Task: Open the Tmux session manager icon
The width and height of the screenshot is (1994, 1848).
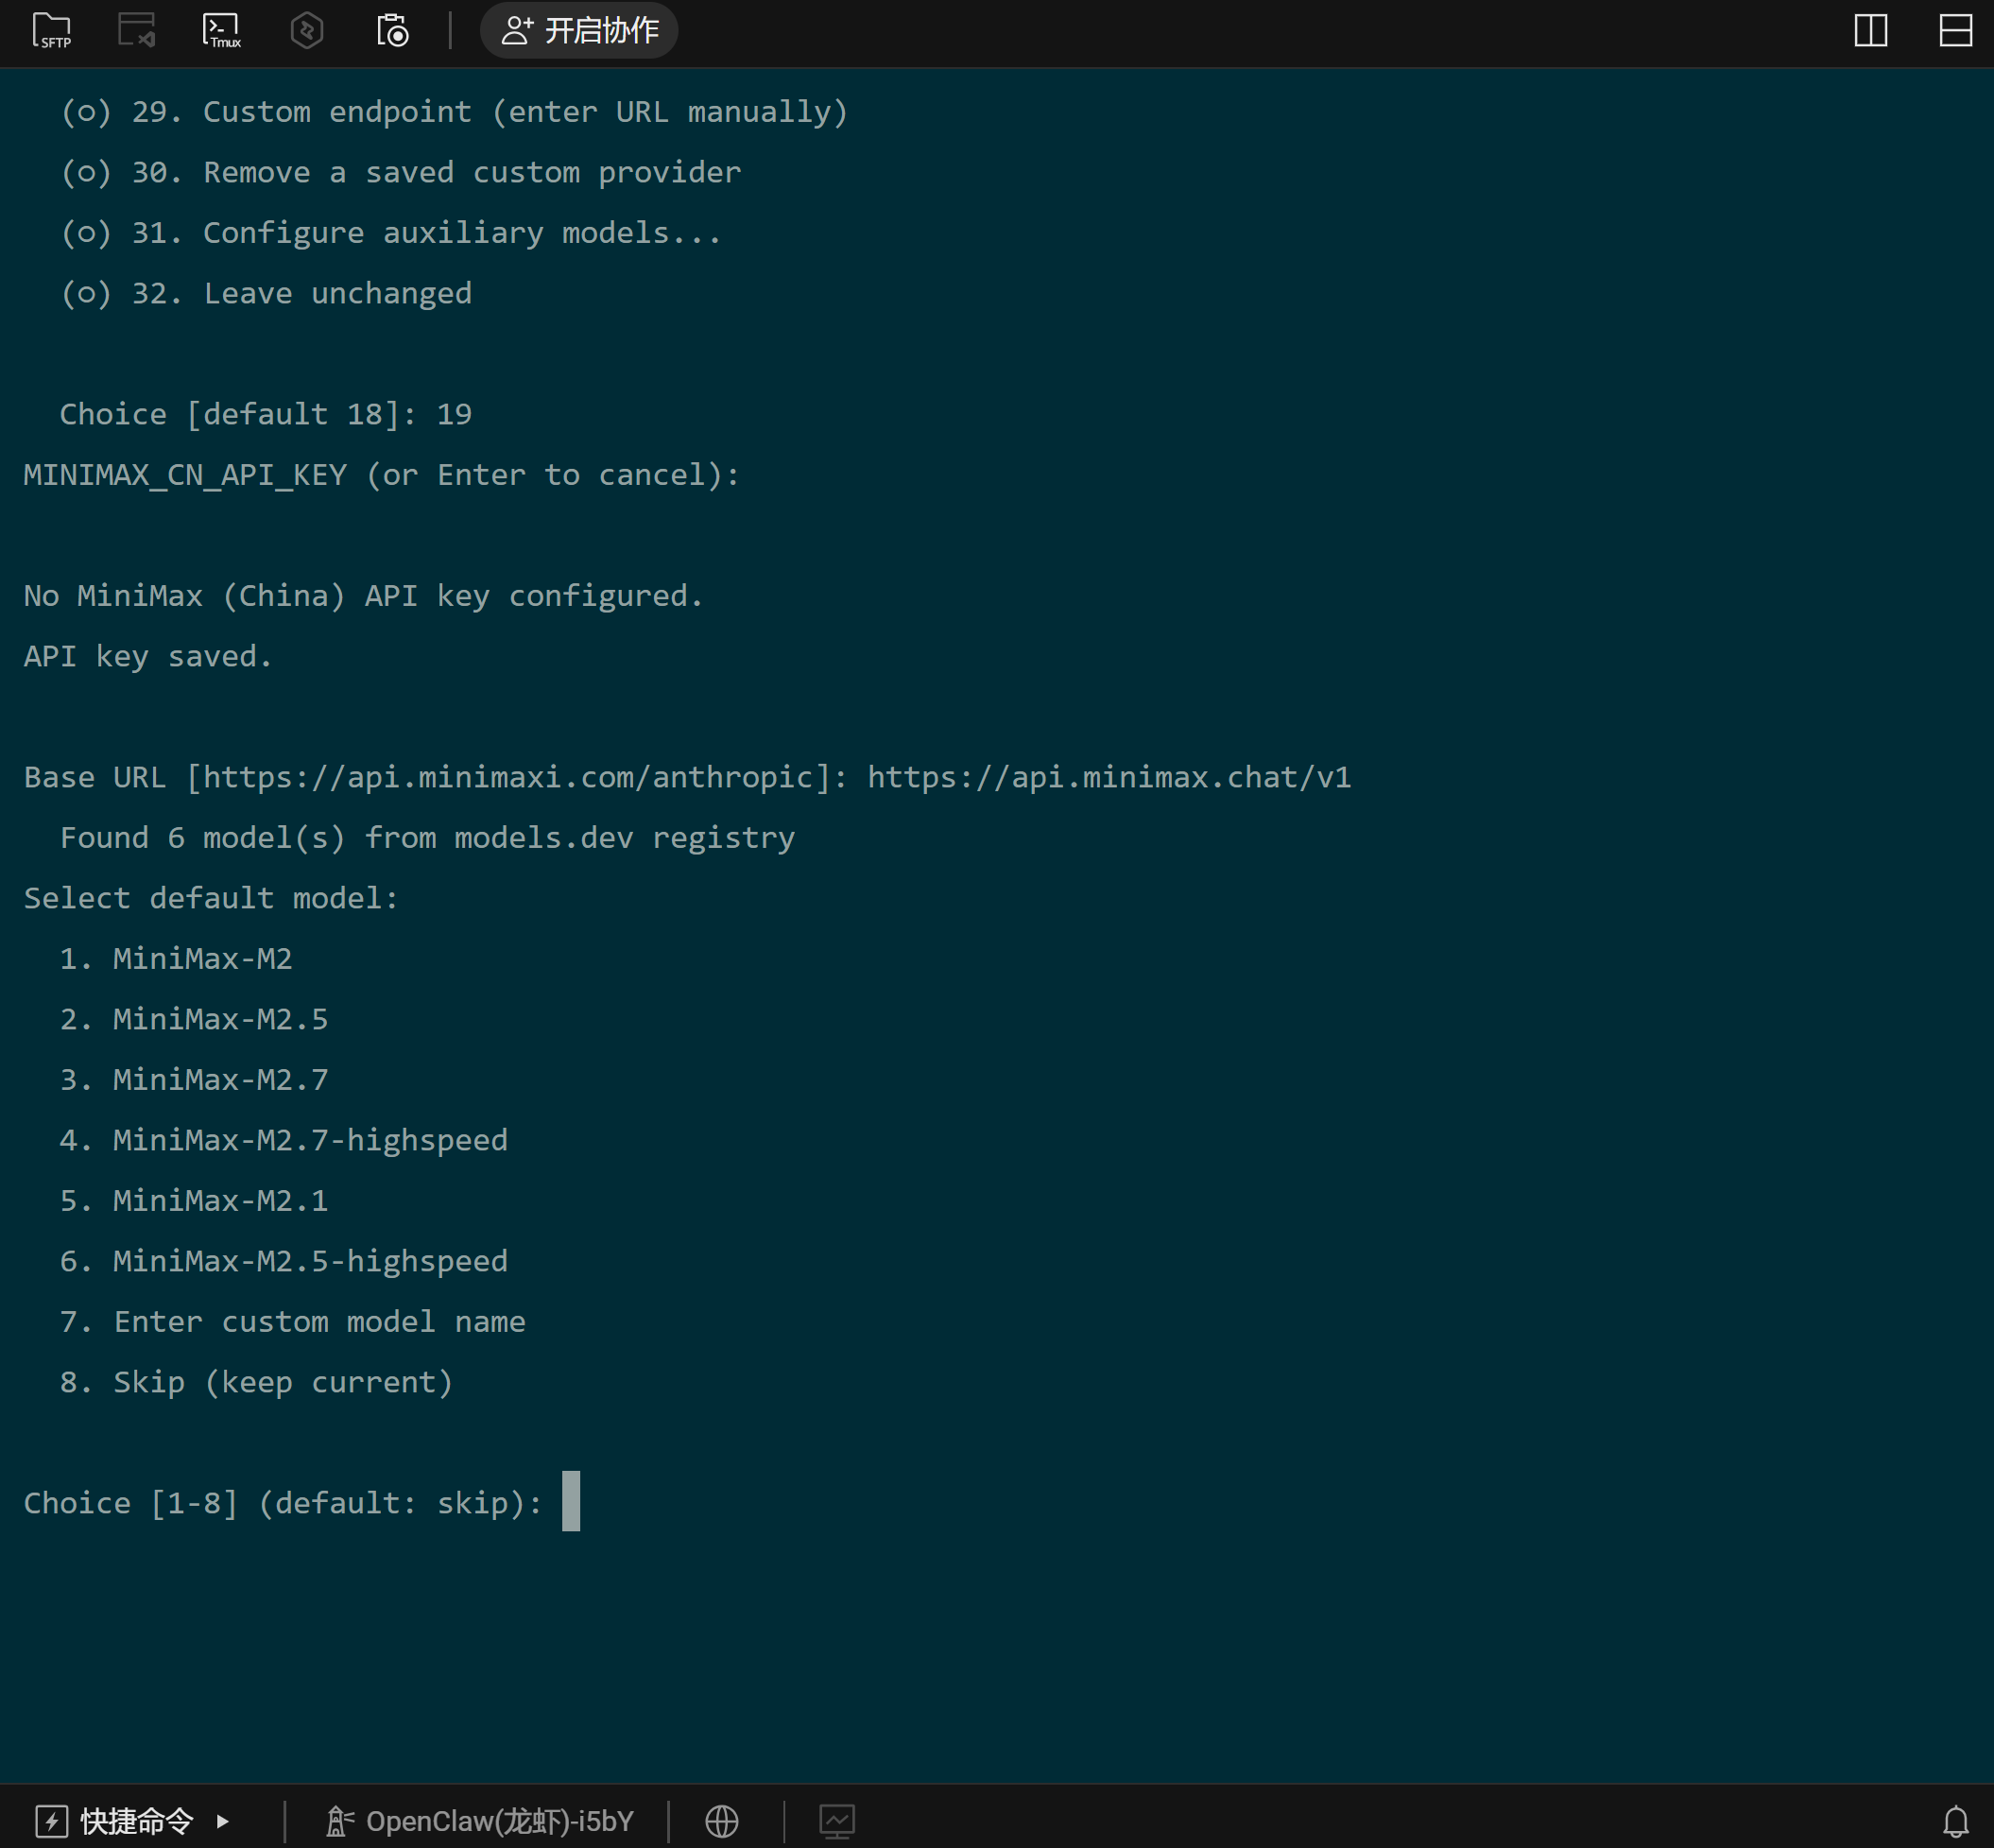Action: tap(221, 30)
